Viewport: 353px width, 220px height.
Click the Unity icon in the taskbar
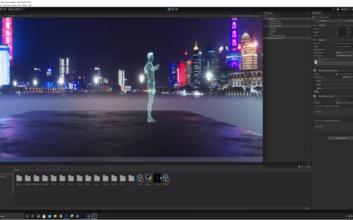coord(94,216)
